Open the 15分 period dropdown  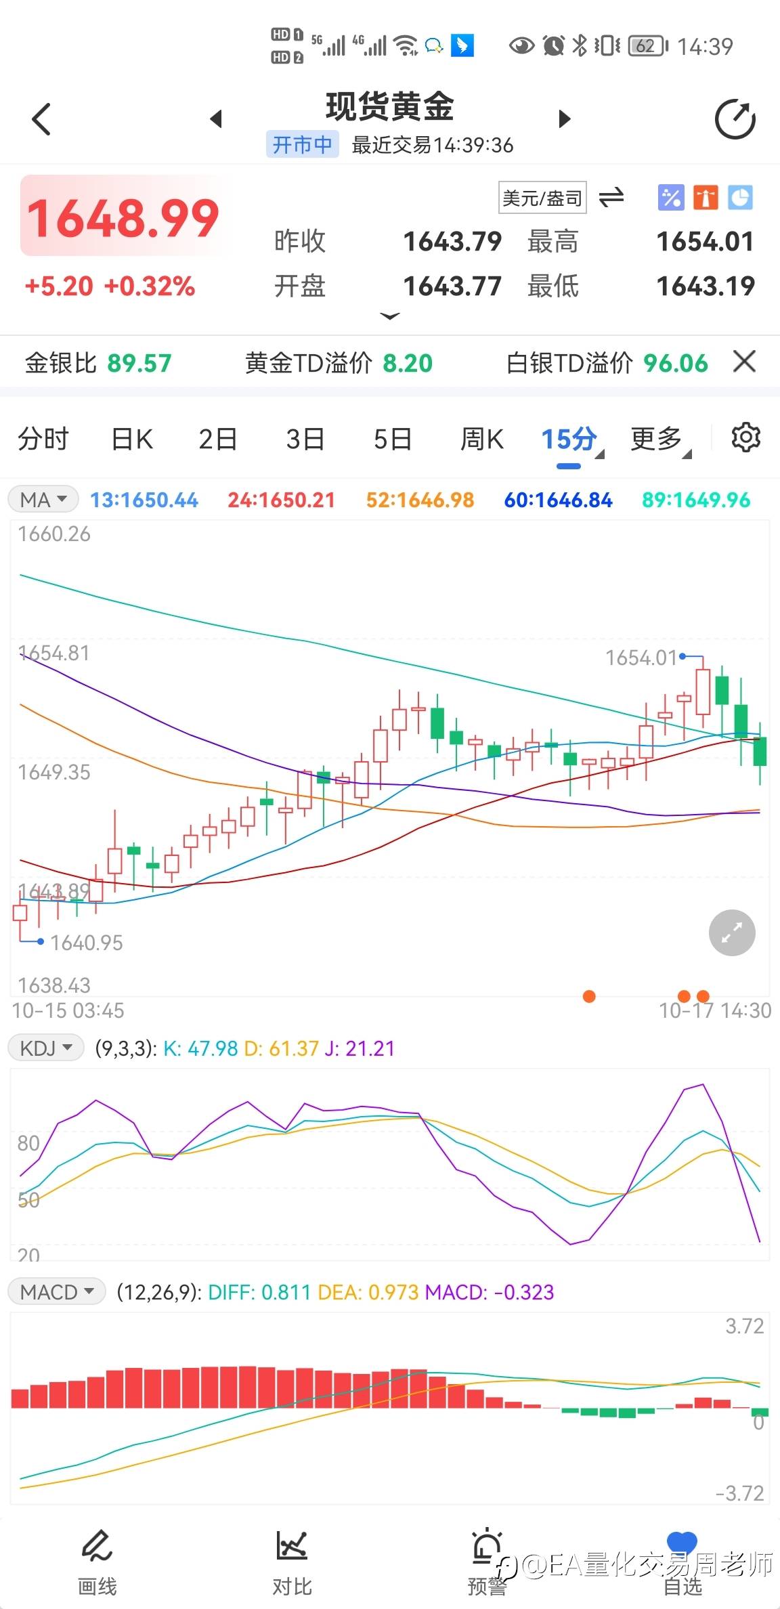572,439
